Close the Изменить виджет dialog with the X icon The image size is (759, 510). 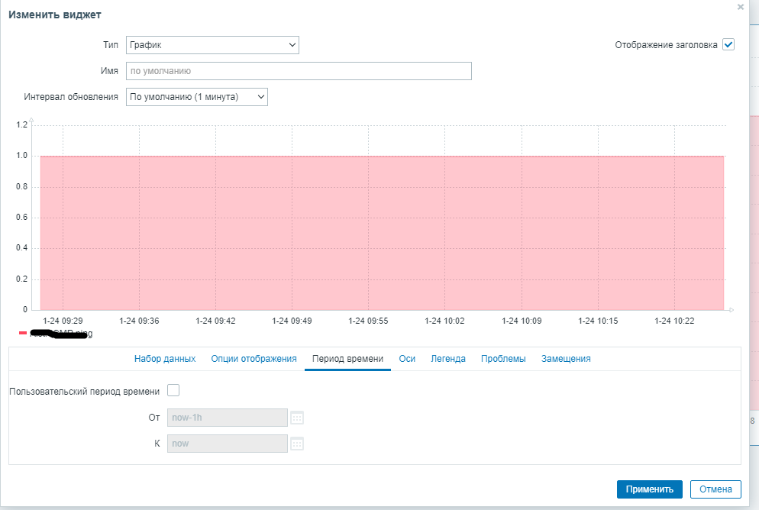[x=740, y=7]
